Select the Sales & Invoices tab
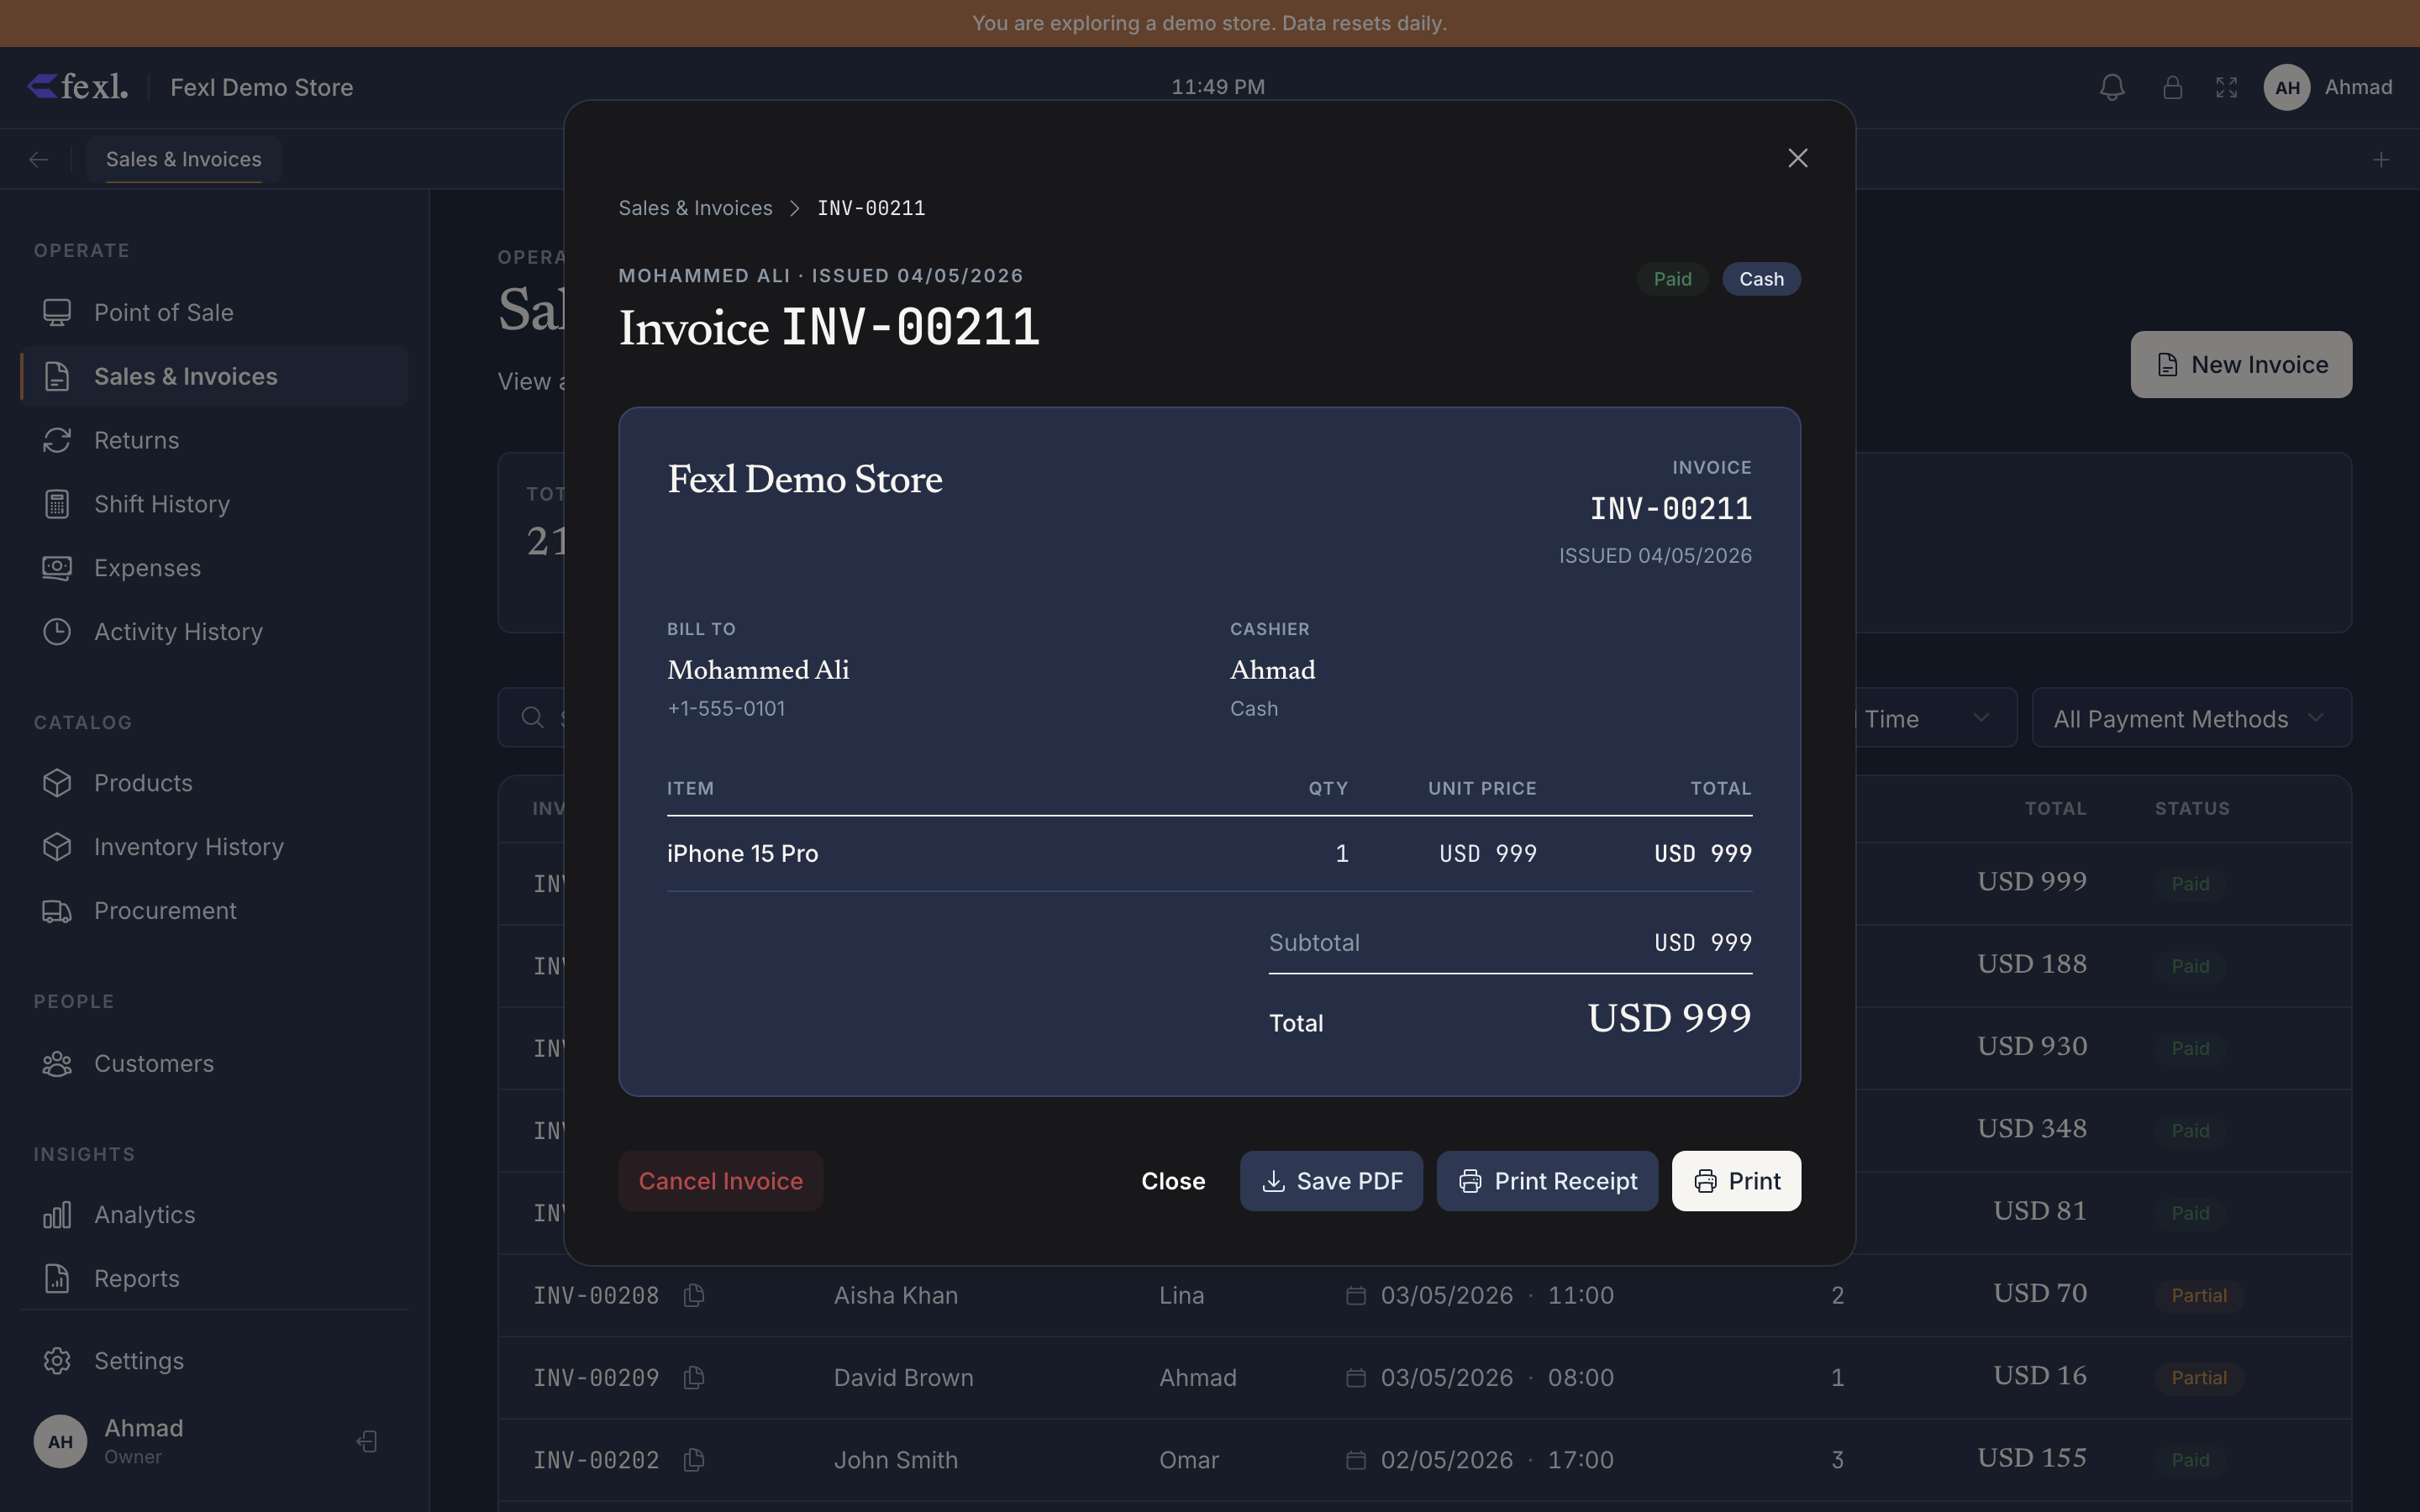The height and width of the screenshot is (1512, 2420). click(x=184, y=159)
